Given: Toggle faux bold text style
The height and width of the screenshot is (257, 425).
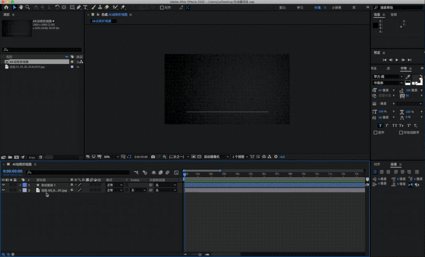Looking at the screenshot, I should click(380, 125).
